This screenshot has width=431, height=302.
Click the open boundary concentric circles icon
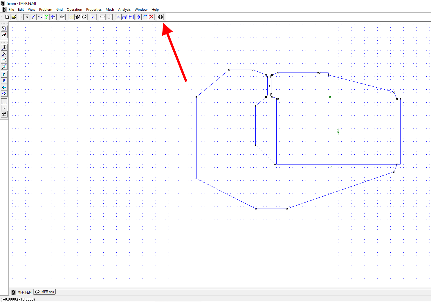tap(161, 17)
